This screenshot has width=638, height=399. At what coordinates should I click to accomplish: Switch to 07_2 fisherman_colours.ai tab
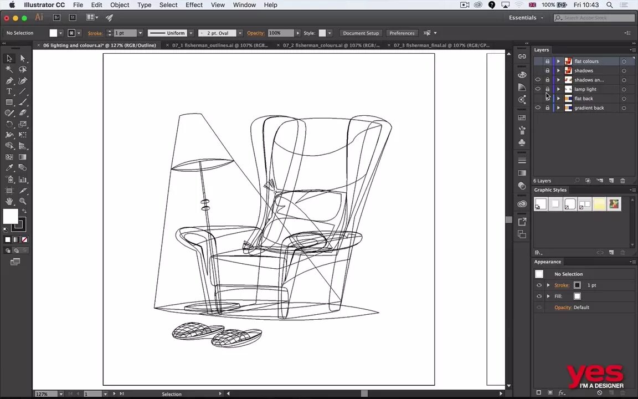pos(331,45)
